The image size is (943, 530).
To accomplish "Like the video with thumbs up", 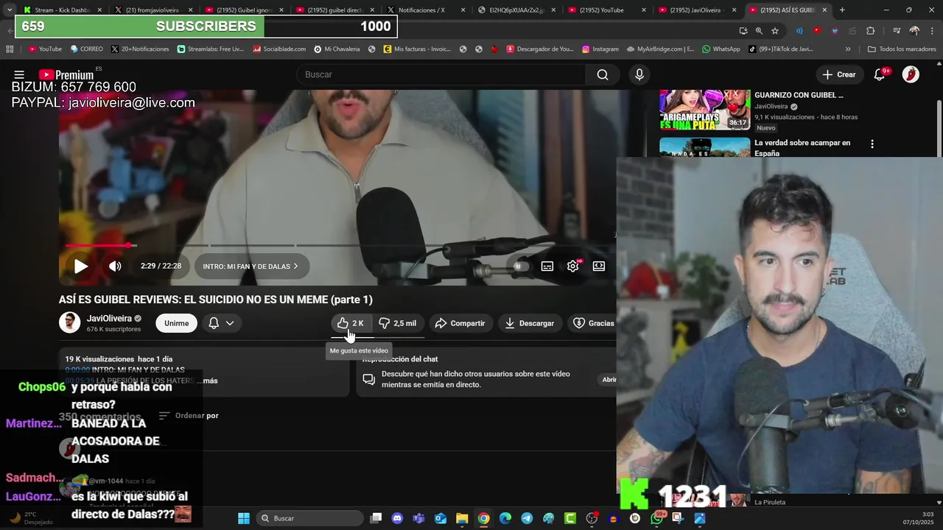I will [x=351, y=323].
